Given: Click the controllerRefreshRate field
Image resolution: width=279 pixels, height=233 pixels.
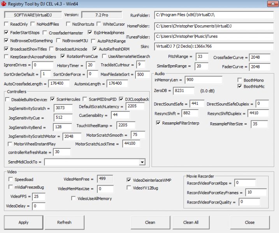Looking at the screenshot, I should (62, 152).
